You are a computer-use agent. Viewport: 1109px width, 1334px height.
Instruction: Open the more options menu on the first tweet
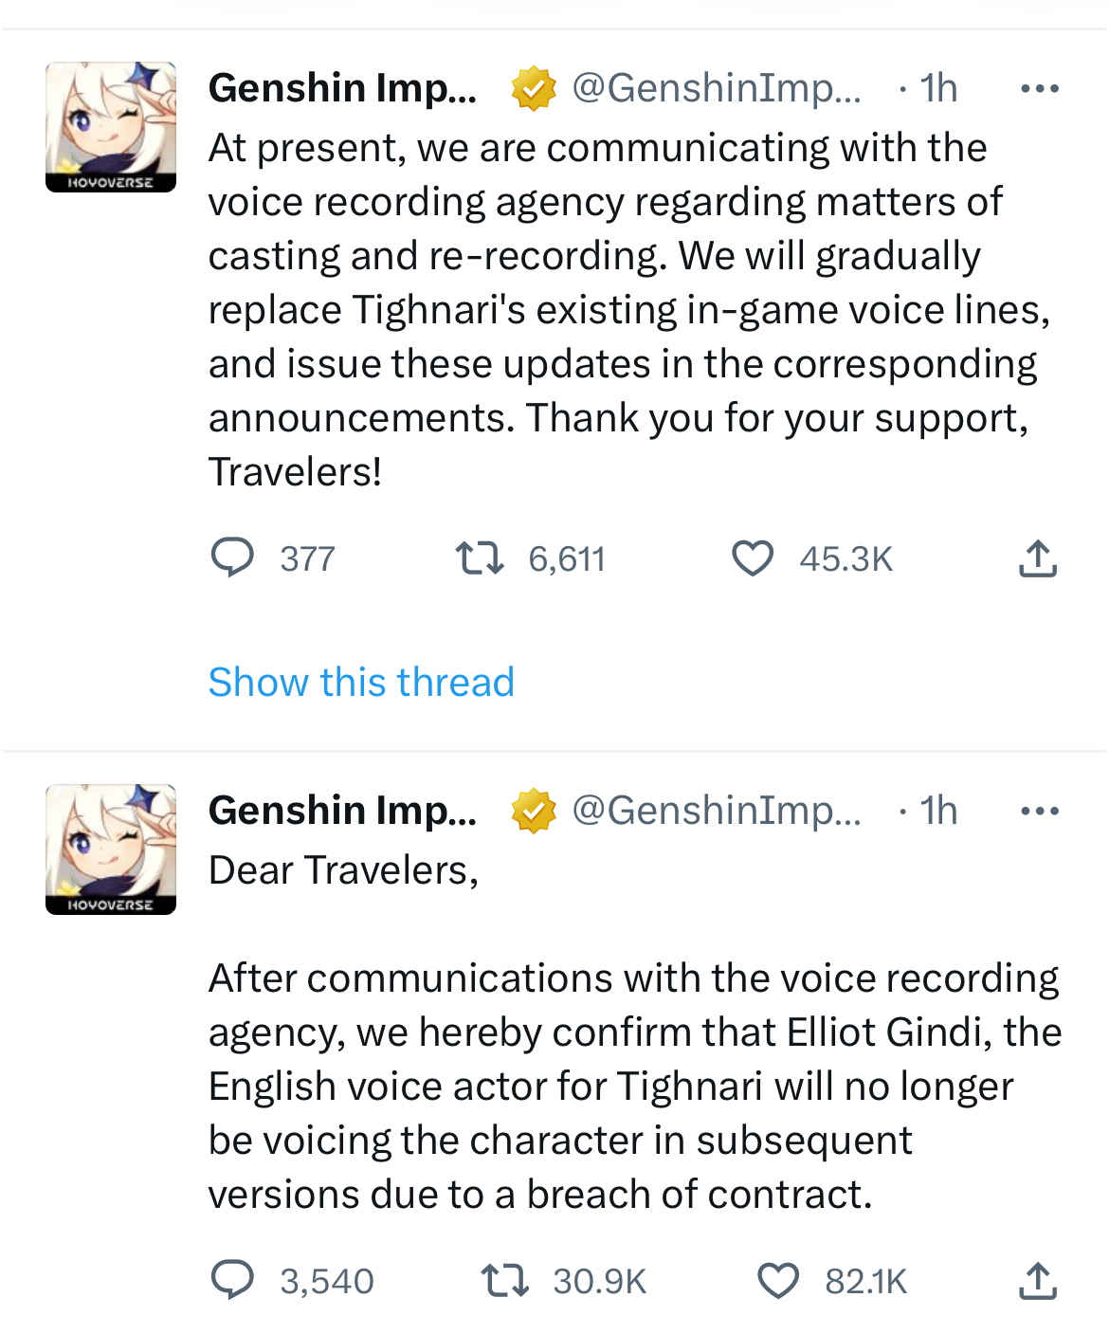tap(1040, 88)
